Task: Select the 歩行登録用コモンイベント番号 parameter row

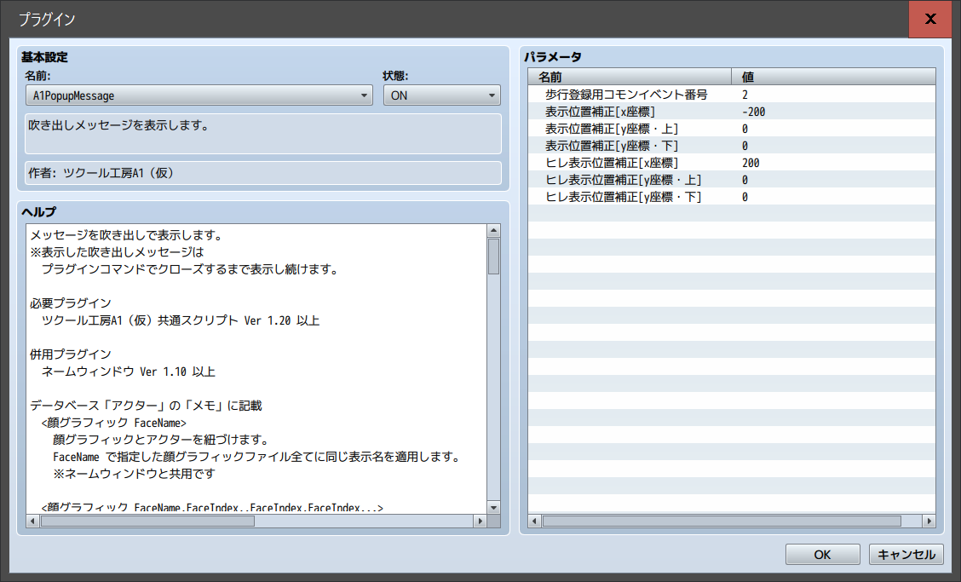Action: (x=732, y=95)
